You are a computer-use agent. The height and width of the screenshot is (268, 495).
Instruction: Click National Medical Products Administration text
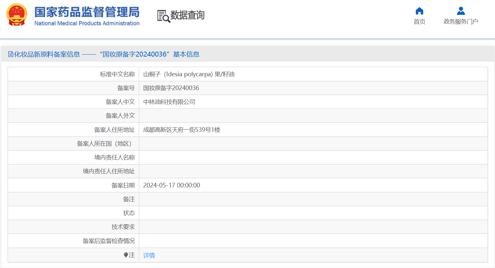click(x=87, y=23)
